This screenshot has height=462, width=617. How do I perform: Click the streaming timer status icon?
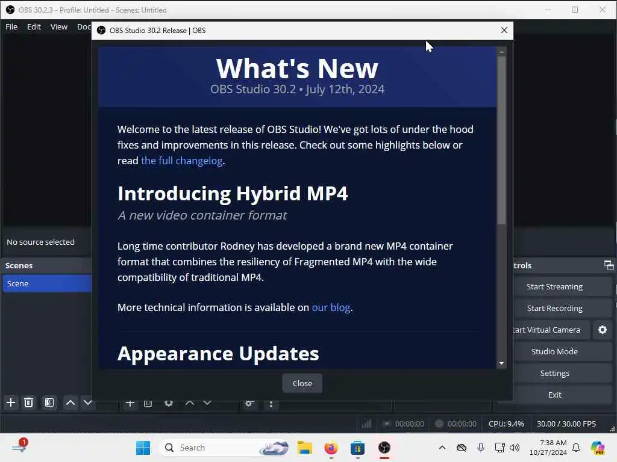click(x=387, y=423)
